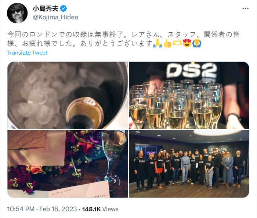This screenshot has height=218, width=257.
Task: Click the 148.1K Views count
Action: [x=100, y=209]
